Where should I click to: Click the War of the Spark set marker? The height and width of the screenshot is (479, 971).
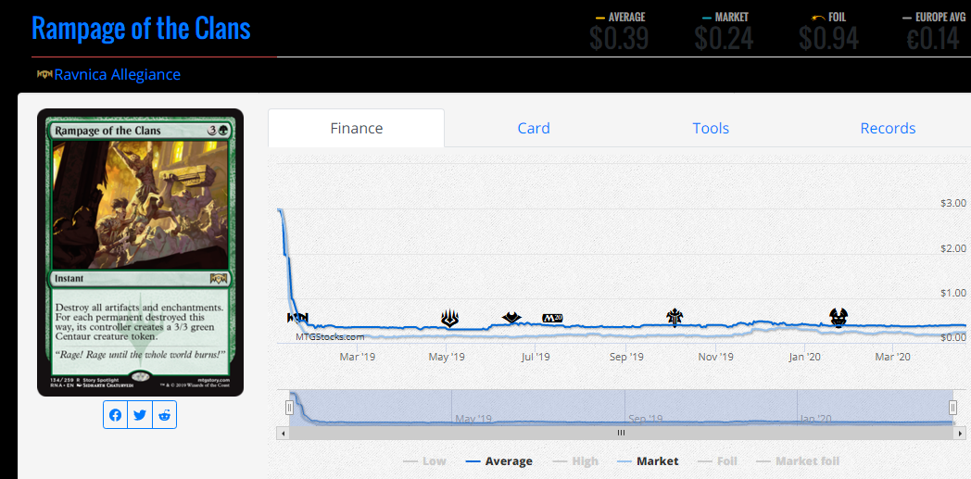449,319
